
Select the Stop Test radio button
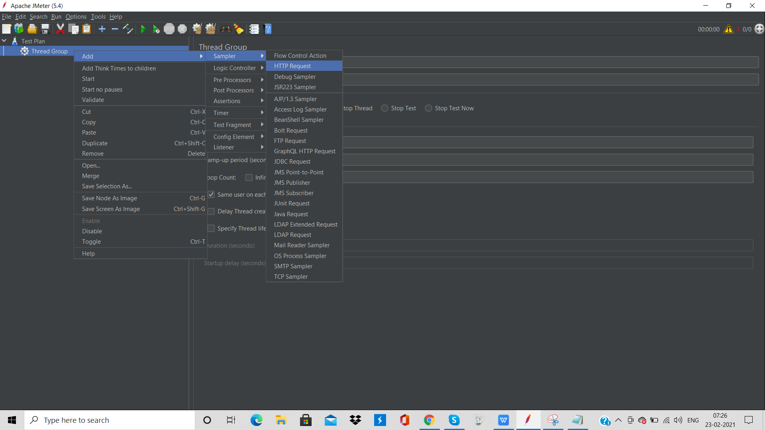click(x=385, y=108)
